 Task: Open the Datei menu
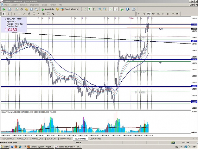click(6, 5)
